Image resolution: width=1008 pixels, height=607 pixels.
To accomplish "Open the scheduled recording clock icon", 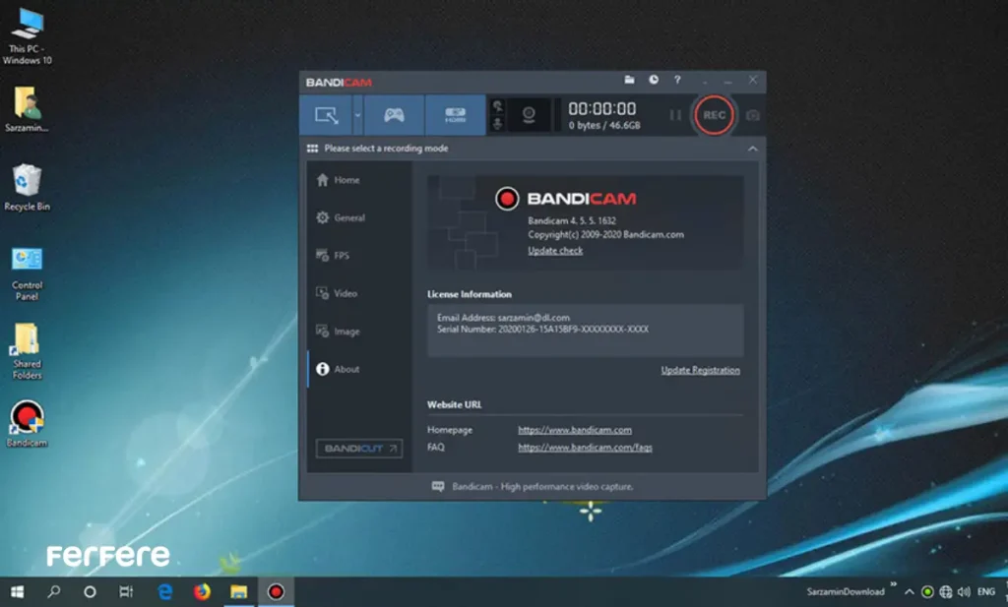I will 654,80.
